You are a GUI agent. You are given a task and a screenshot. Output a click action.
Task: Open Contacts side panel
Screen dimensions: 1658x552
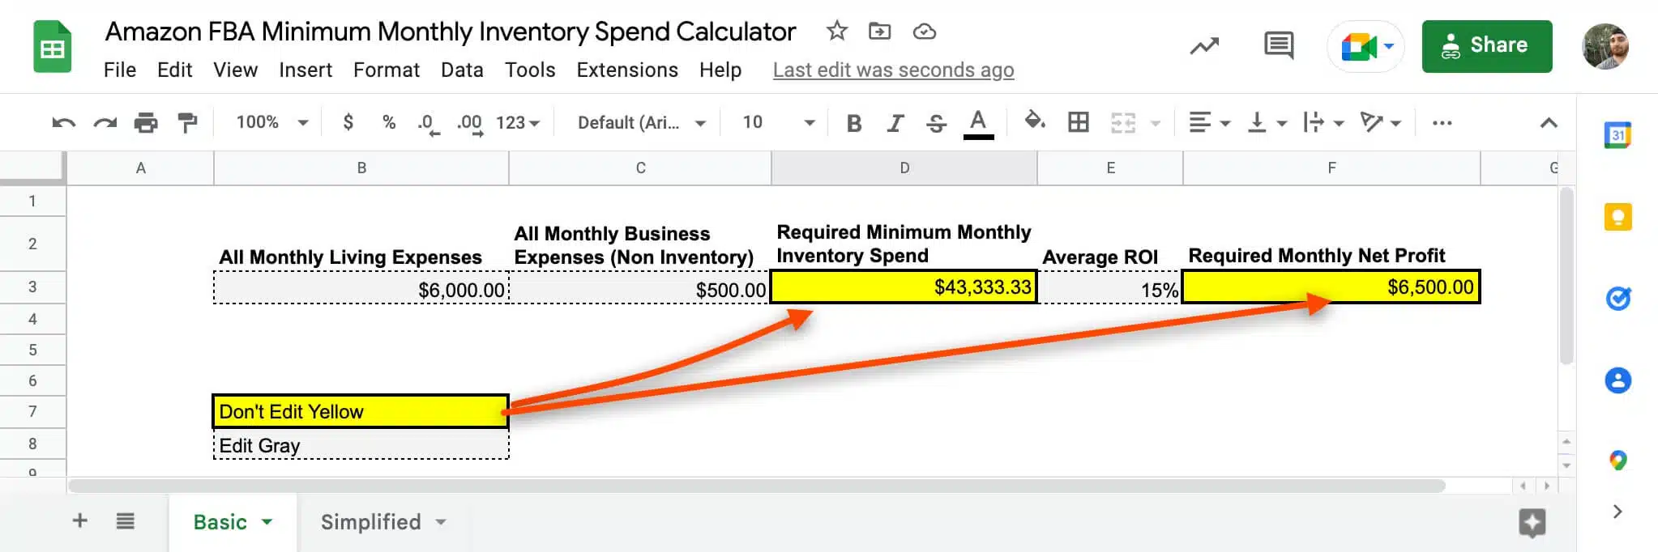pos(1617,380)
